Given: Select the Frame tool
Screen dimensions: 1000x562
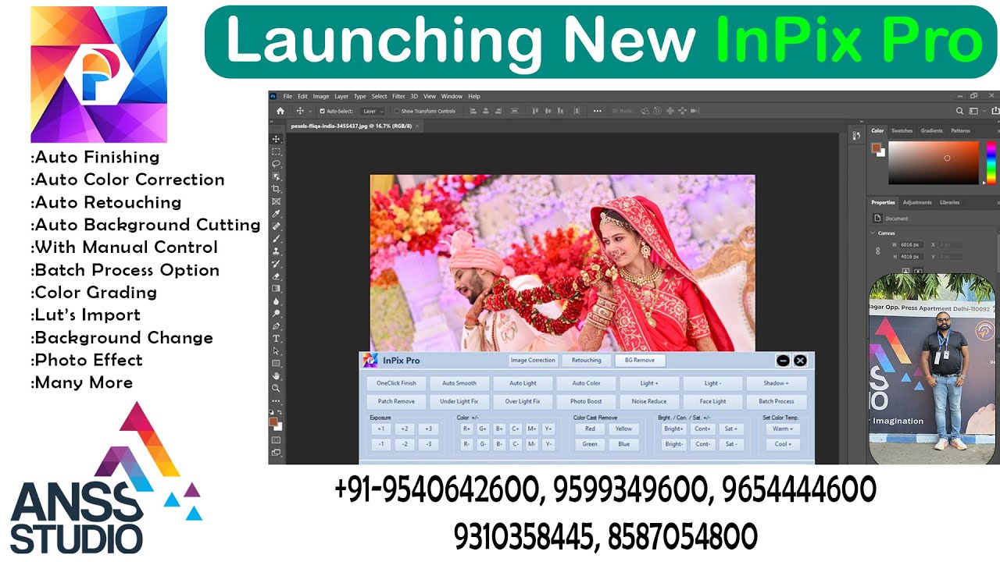Looking at the screenshot, I should tap(277, 201).
